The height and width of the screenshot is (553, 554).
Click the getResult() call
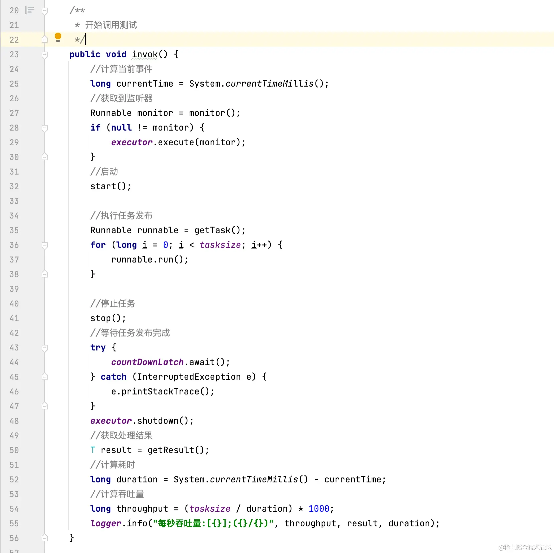[176, 450]
